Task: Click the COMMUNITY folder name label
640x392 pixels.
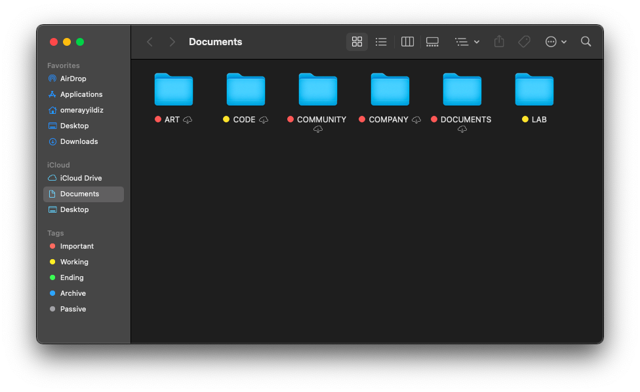Action: (x=321, y=119)
